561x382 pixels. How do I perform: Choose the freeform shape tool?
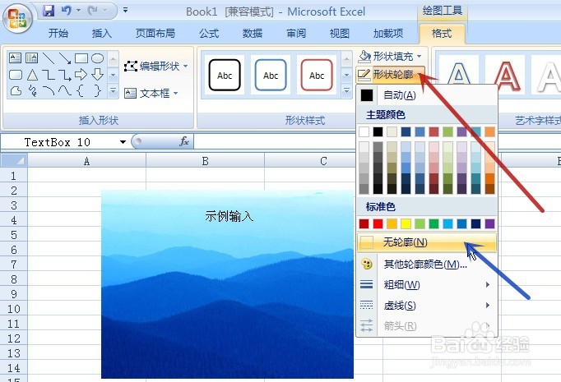[16, 91]
